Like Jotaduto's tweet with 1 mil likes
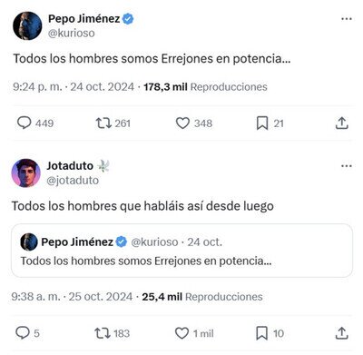The image size is (363, 355). [181, 333]
